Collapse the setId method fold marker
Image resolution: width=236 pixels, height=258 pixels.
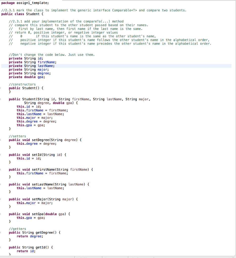point(1,155)
